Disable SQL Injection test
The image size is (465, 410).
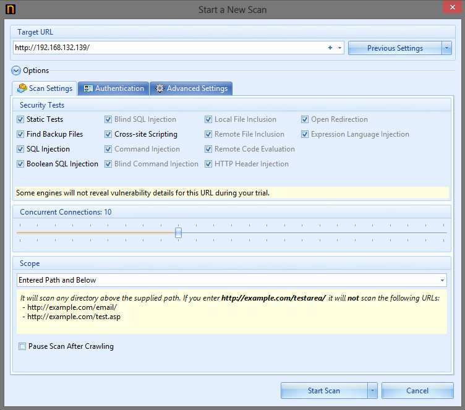(20, 149)
